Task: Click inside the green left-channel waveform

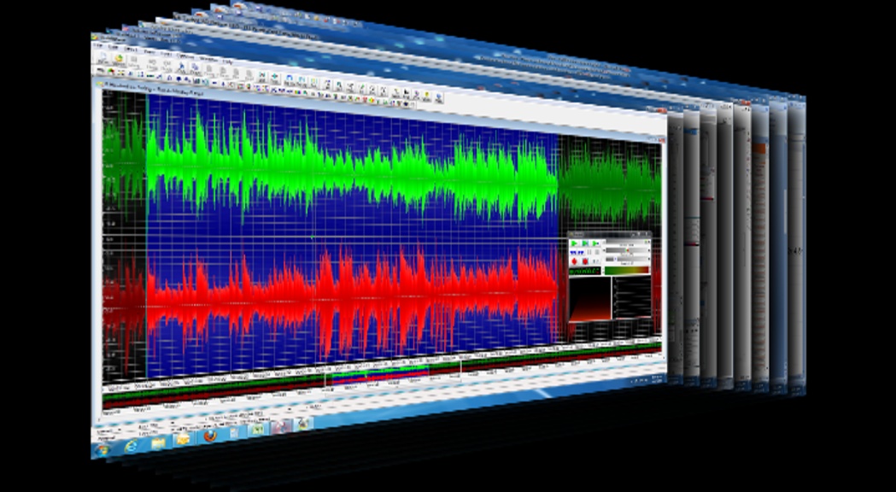Action: point(342,167)
